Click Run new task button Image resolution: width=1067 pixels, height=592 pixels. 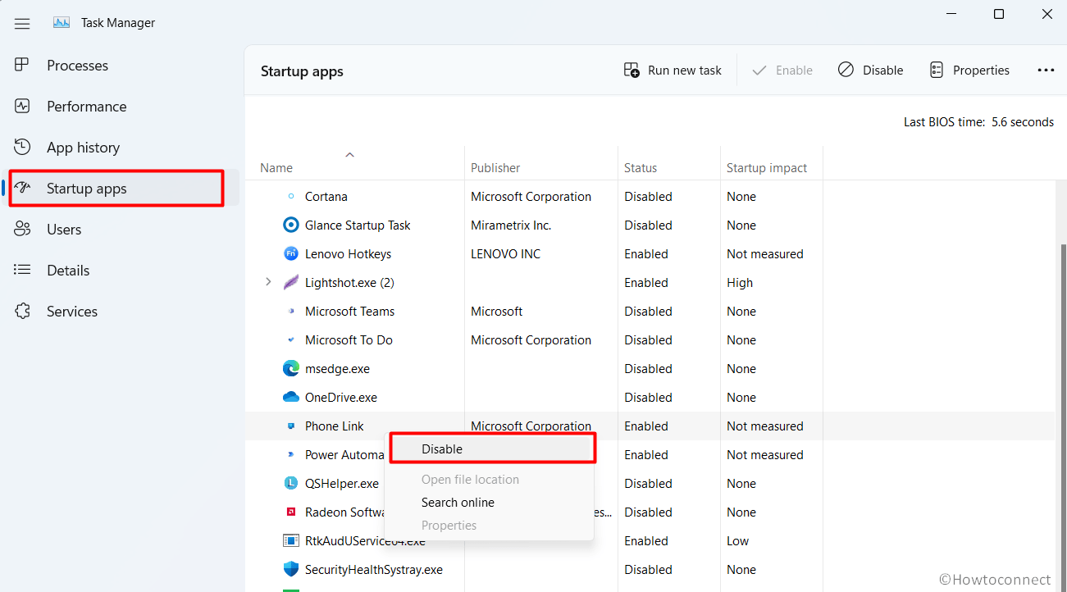[673, 71]
